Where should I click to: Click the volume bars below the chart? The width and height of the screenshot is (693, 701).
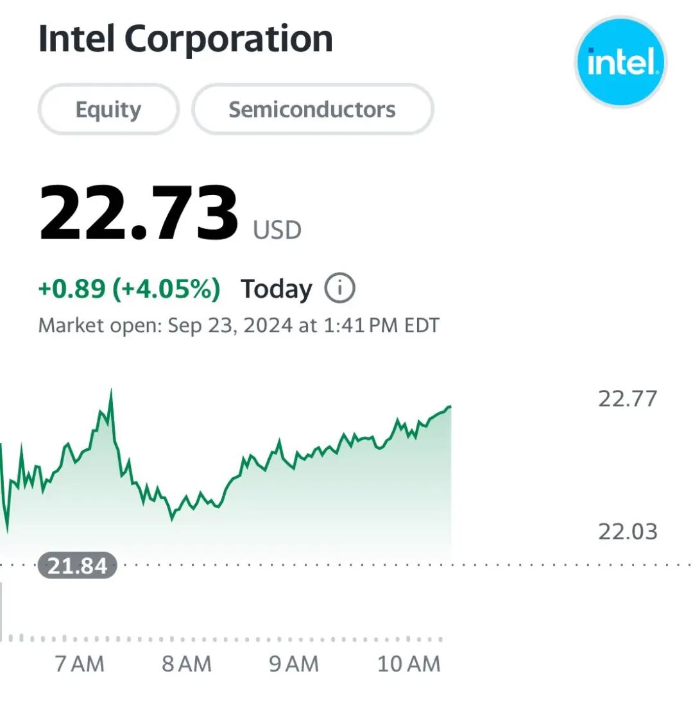click(x=225, y=638)
